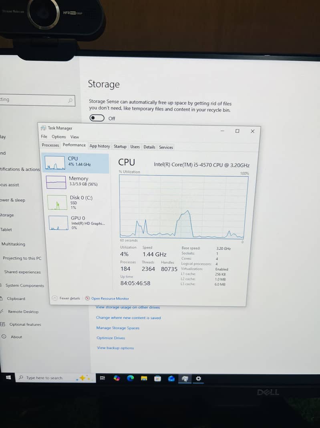This screenshot has width=320, height=428.
Task: Switch to the Processes tab
Action: pyautogui.click(x=50, y=145)
